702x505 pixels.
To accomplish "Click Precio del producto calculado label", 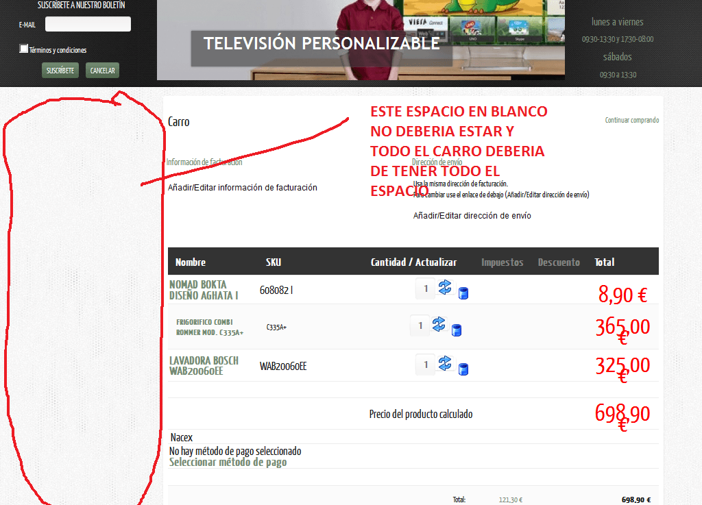I will [x=421, y=414].
